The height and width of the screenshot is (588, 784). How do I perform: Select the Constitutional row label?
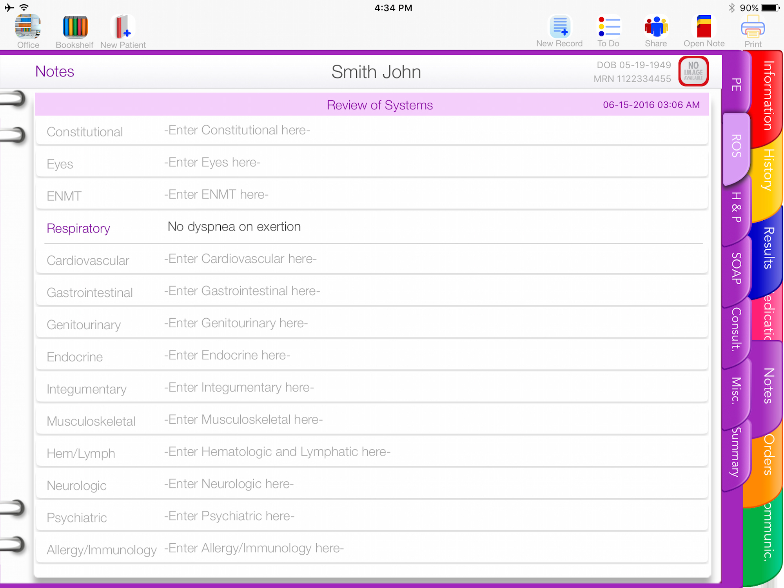[x=85, y=132]
